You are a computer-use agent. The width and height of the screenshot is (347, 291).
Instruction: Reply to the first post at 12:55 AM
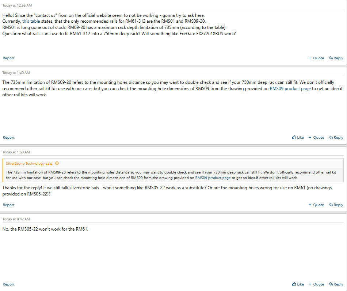coord(336,58)
